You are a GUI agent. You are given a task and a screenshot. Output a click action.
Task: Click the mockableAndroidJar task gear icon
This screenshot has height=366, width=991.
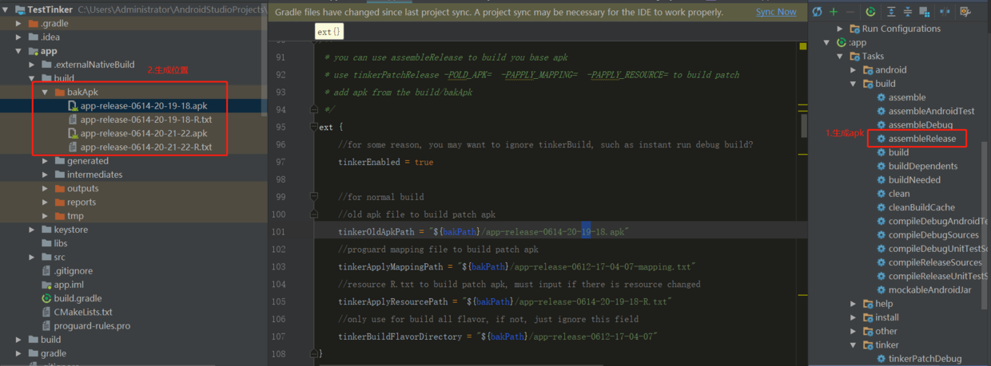tap(881, 290)
